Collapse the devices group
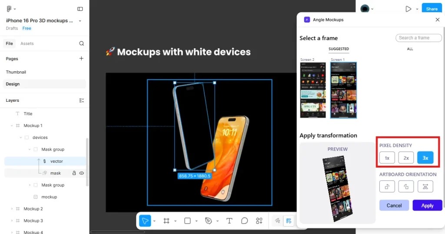 (21, 137)
